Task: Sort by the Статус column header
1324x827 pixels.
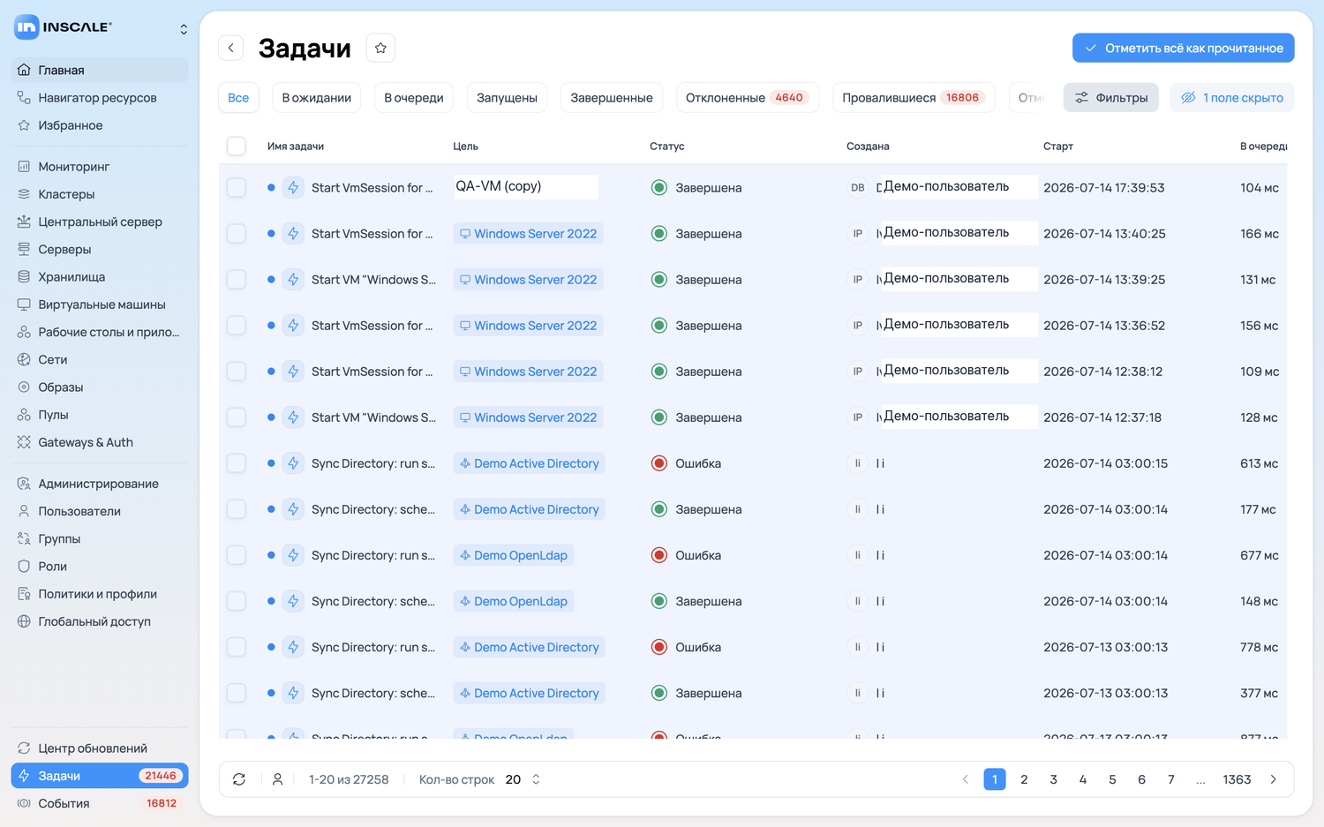Action: [667, 146]
